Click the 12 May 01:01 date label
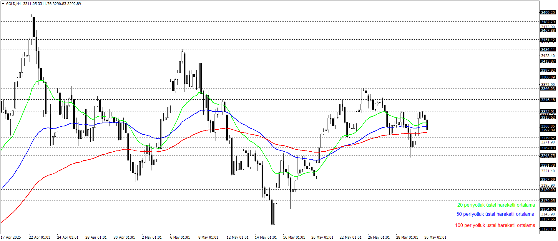This screenshot has height=241, width=558. [x=238, y=237]
